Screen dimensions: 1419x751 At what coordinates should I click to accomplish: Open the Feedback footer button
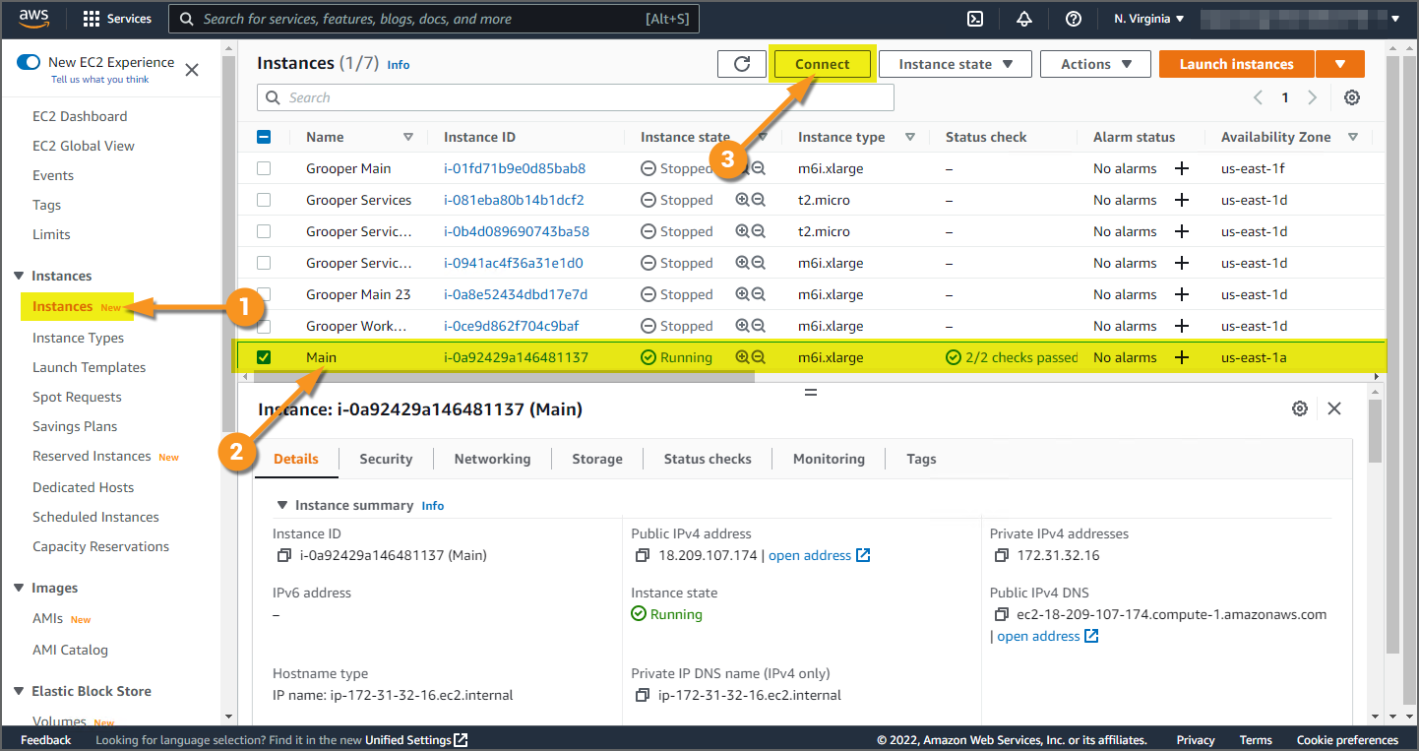[x=46, y=740]
